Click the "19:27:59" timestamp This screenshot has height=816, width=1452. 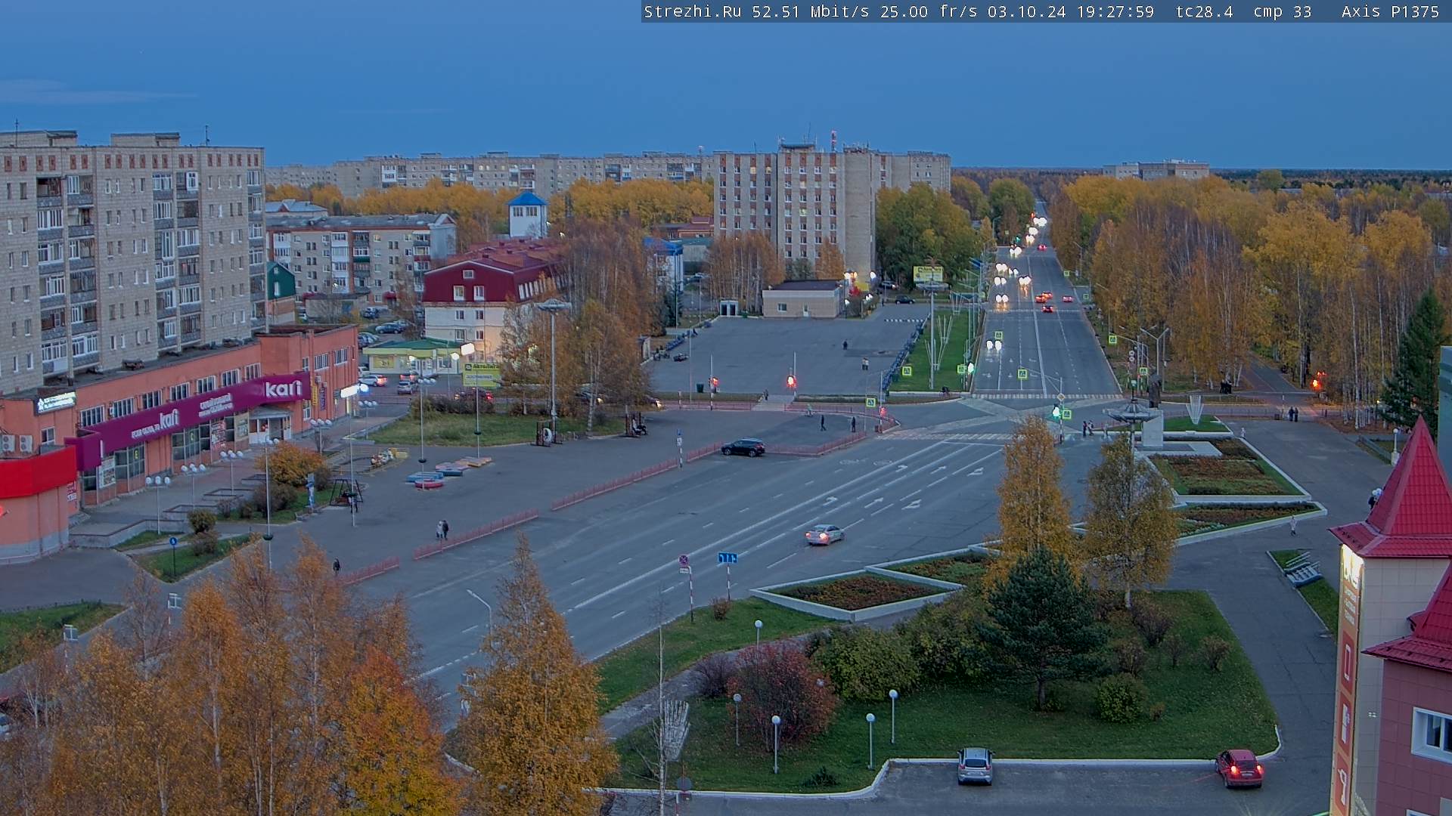tap(1115, 11)
